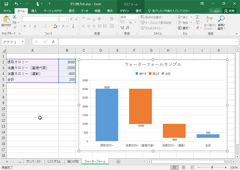This screenshot has width=240, height=170.
Task: Open the Name Box dropdown
Action: [23, 42]
